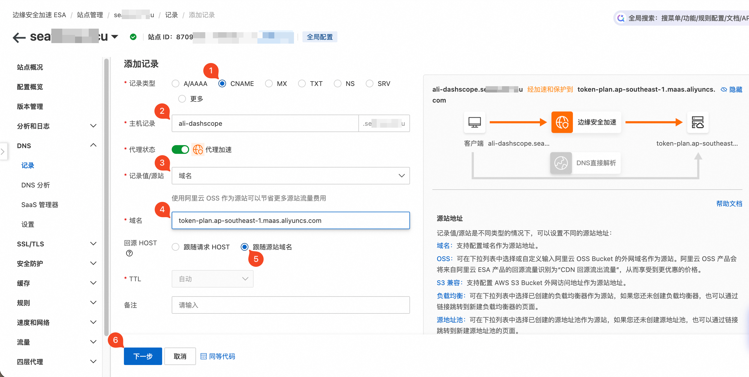749x377 pixels.
Task: Click the gray DNS直接解析 icon
Action: (x=561, y=163)
